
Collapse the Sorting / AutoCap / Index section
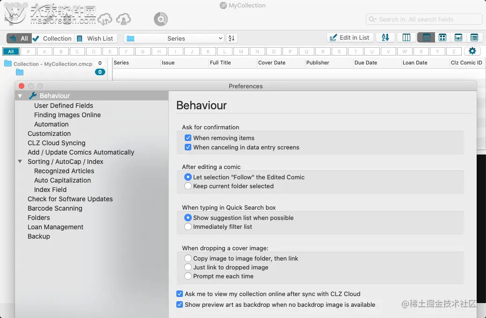[20, 162]
